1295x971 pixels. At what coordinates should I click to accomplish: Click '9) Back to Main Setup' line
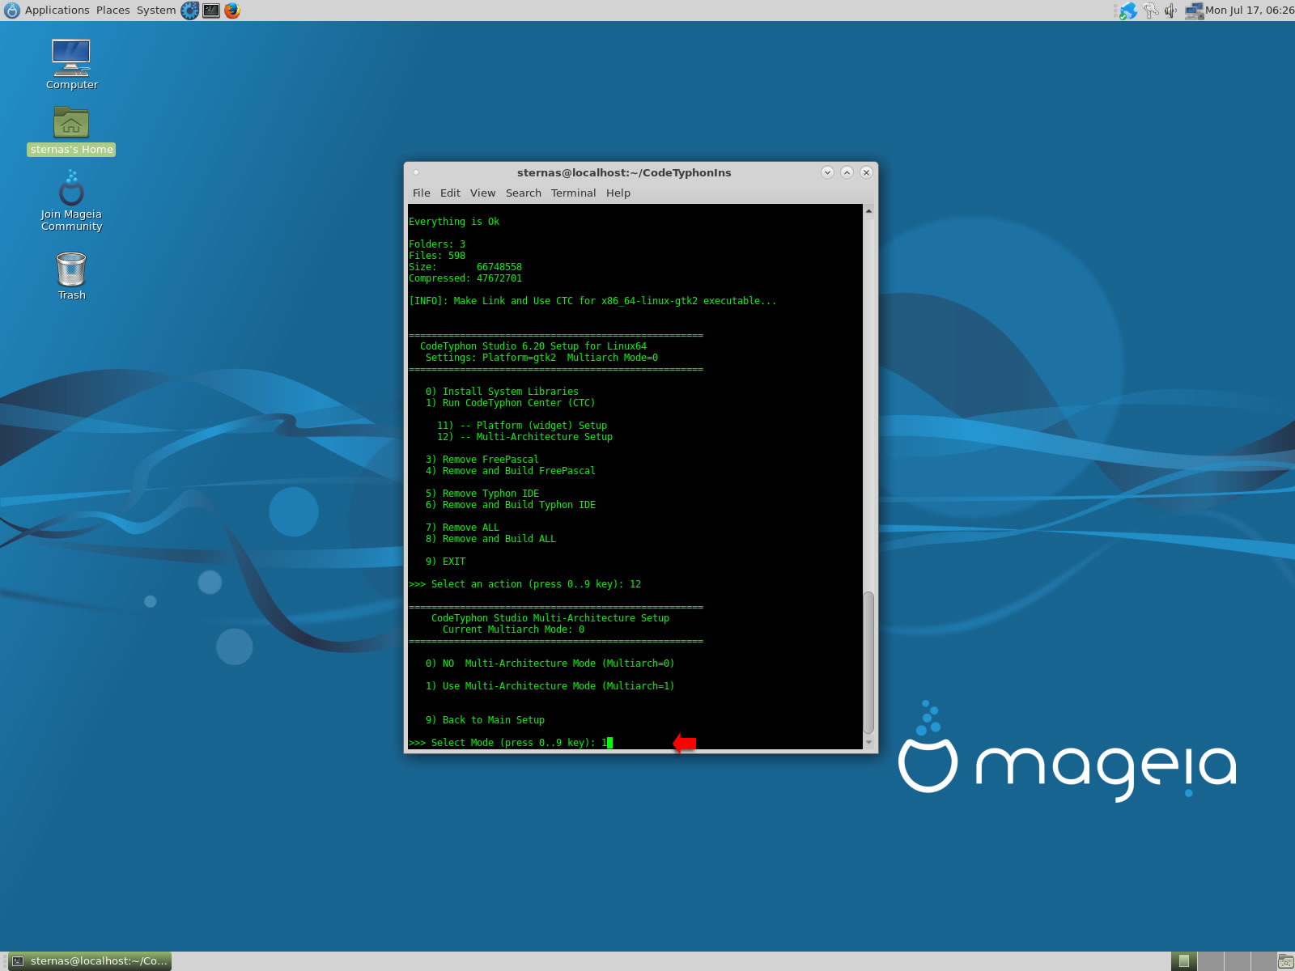click(x=485, y=720)
